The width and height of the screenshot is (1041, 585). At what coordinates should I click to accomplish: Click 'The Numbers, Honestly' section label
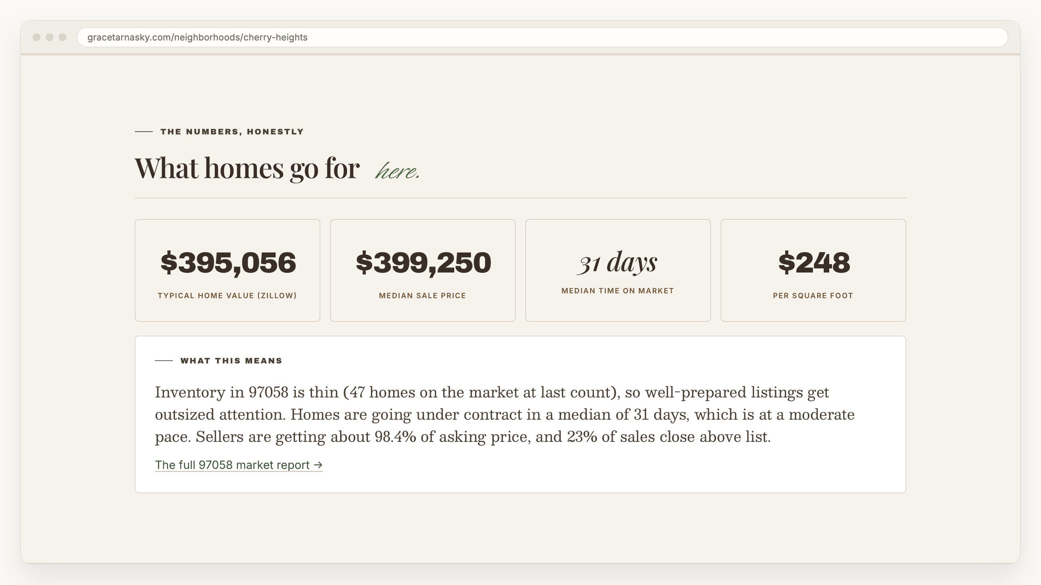[x=232, y=132]
